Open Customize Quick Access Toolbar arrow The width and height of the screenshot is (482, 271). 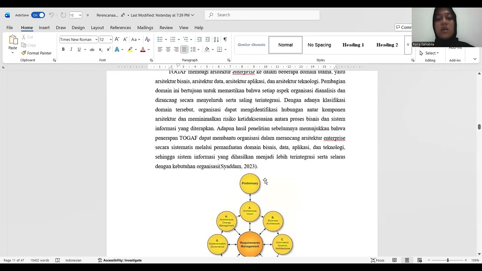point(88,15)
